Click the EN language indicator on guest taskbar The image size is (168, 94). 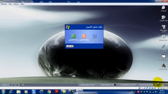point(23,85)
